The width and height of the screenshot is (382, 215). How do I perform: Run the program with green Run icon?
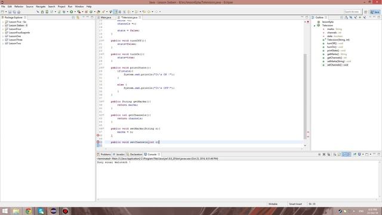point(72,12)
